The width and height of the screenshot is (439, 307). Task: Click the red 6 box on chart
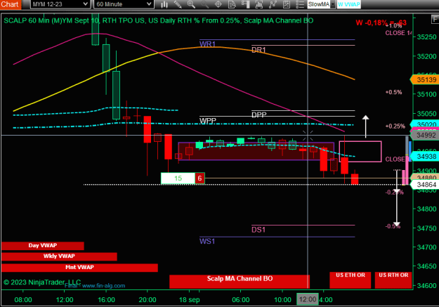click(x=199, y=178)
